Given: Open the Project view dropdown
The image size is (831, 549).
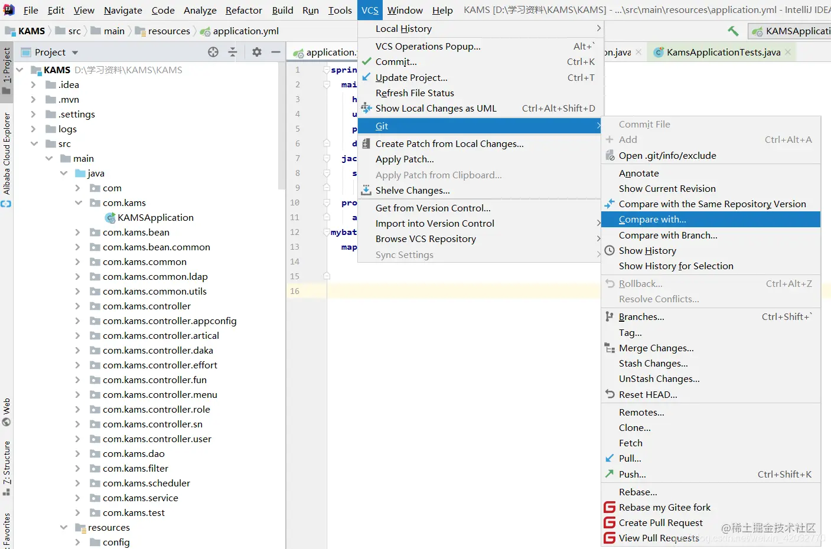Looking at the screenshot, I should coord(75,53).
